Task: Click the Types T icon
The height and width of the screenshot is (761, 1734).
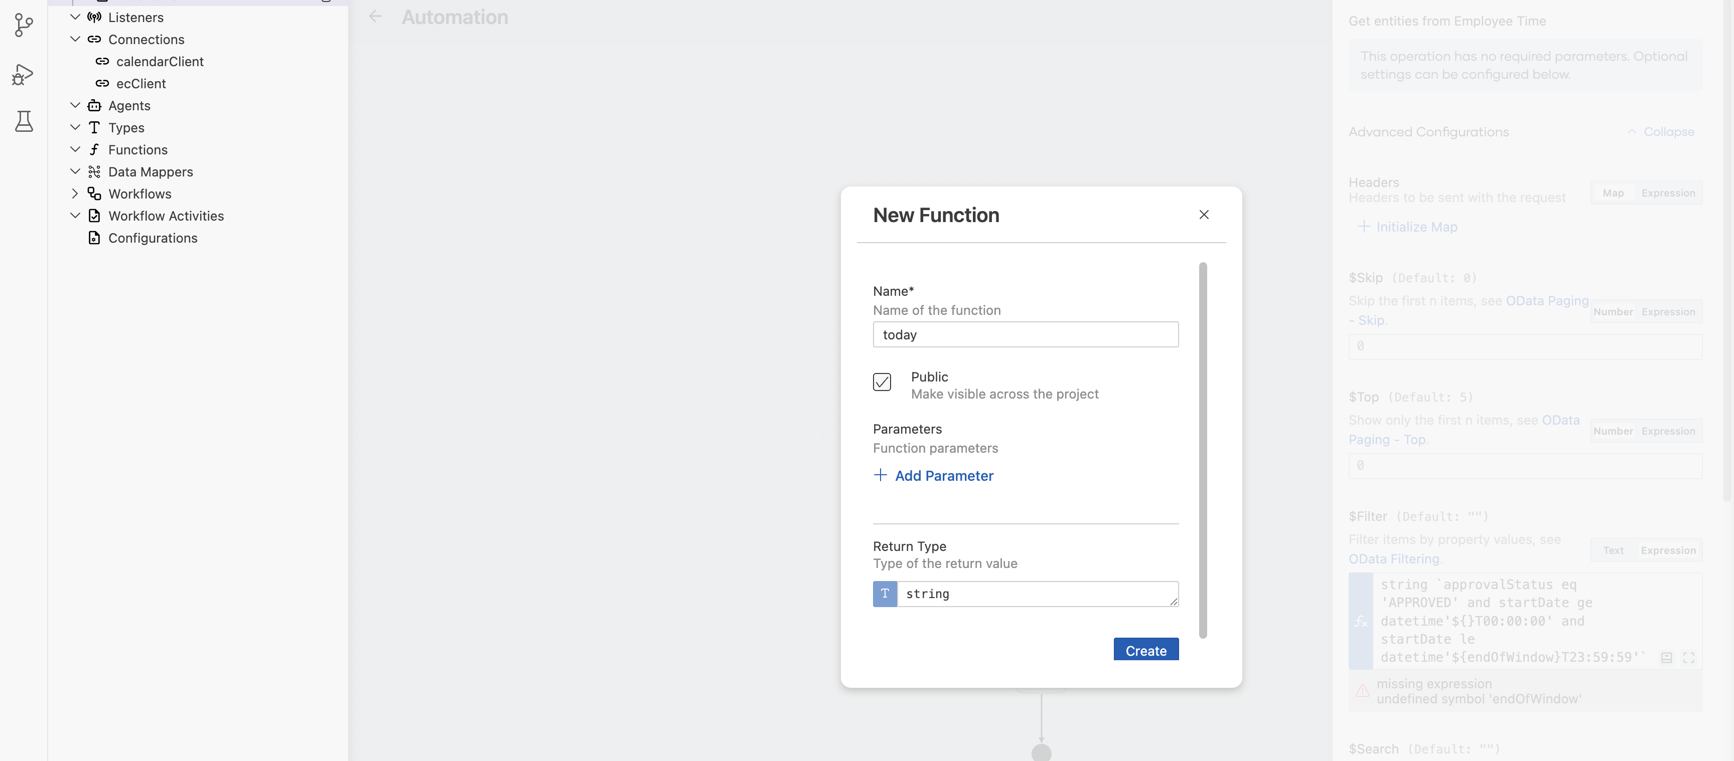Action: [94, 128]
